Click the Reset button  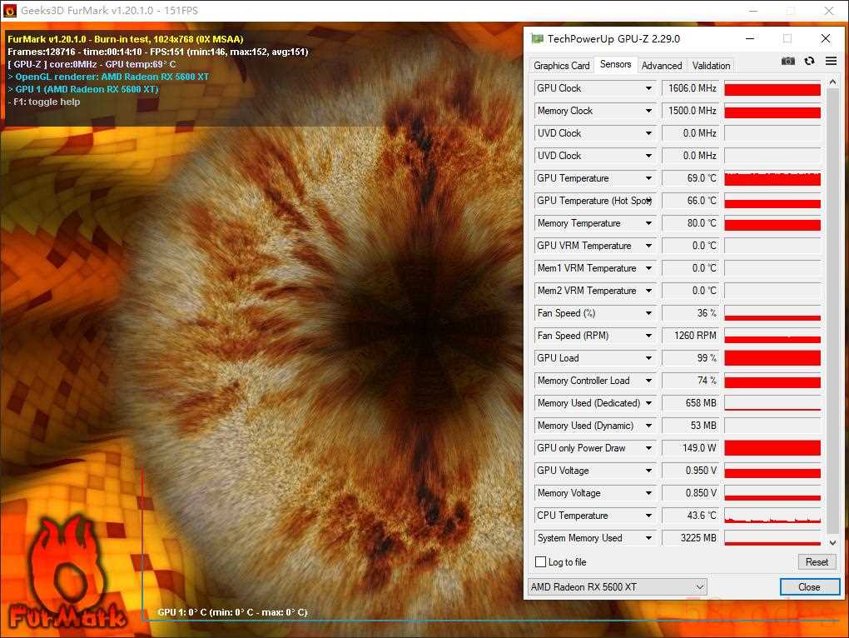pyautogui.click(x=817, y=562)
